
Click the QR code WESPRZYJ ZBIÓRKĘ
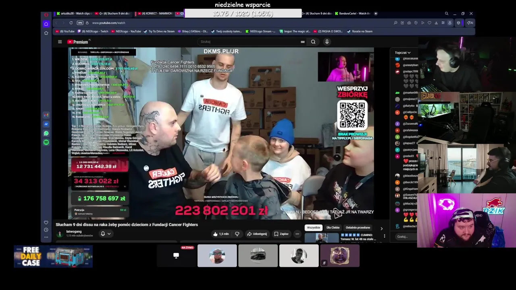[x=352, y=115]
